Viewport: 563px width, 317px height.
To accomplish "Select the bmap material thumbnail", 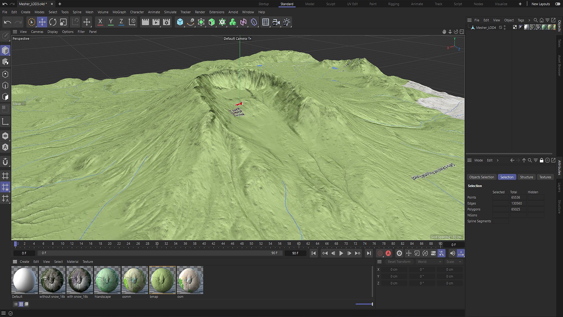I will (x=162, y=280).
